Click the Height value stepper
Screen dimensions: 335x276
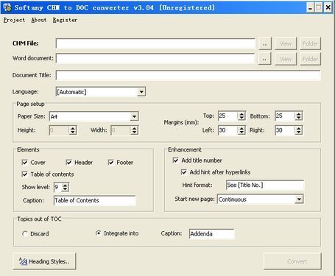tap(72, 130)
